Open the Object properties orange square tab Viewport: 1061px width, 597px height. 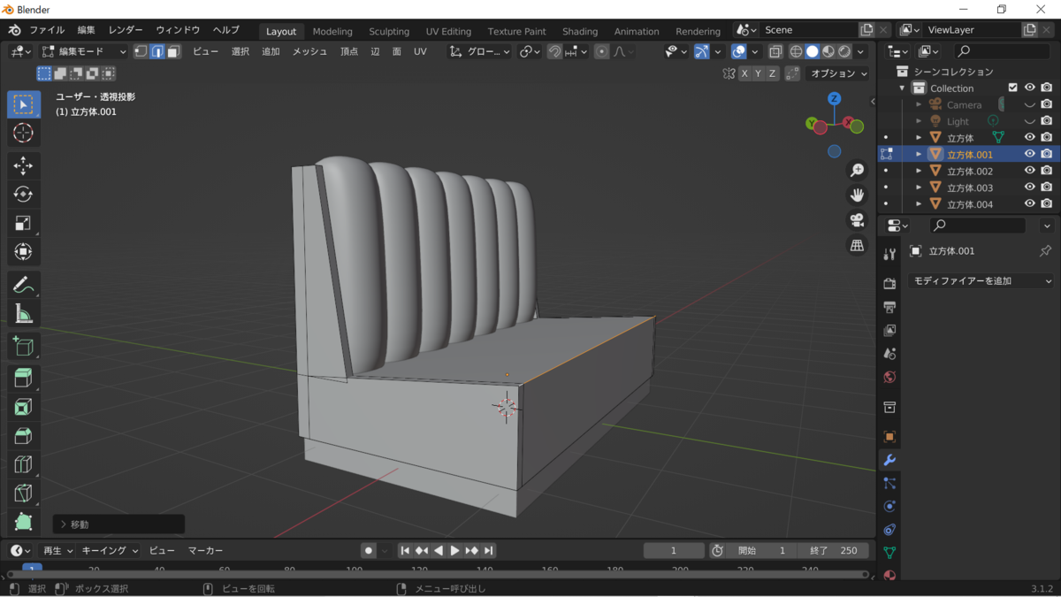[x=889, y=436]
